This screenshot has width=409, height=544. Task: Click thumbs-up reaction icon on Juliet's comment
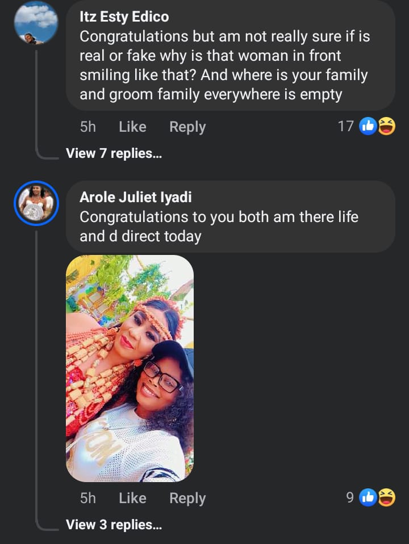369,497
